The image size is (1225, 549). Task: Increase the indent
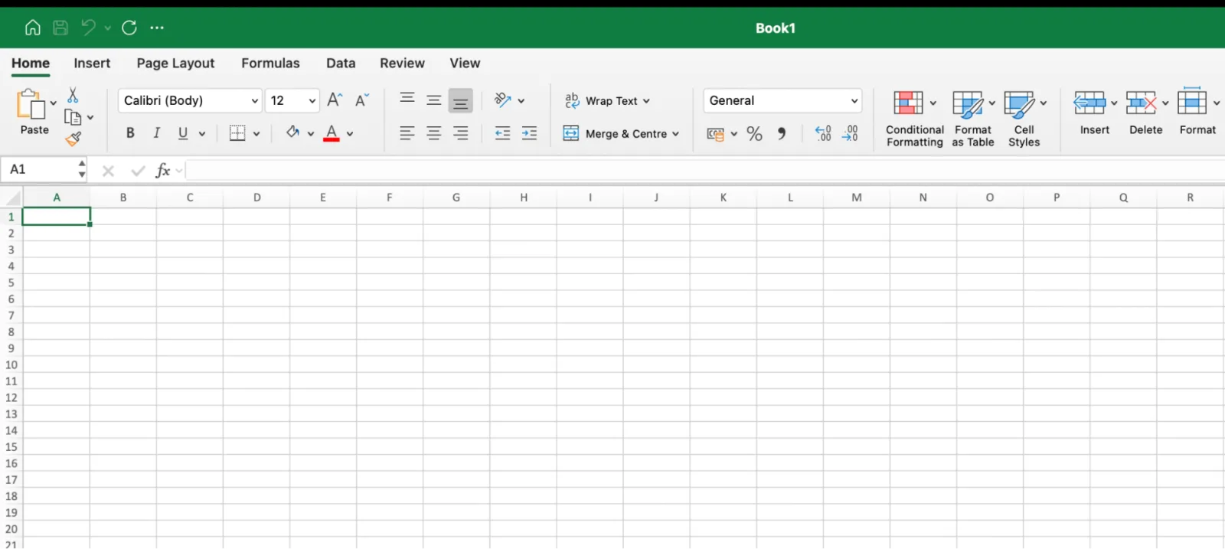click(x=529, y=133)
